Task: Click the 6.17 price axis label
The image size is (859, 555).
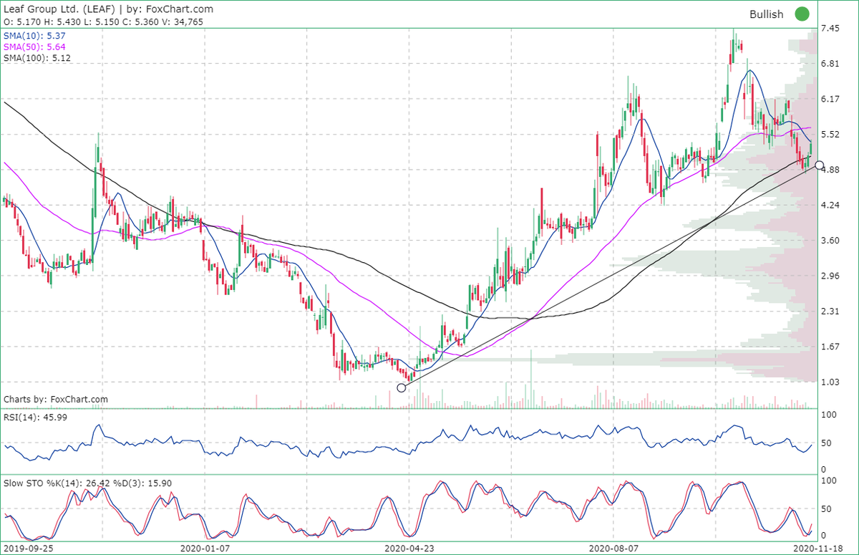Action: coord(831,99)
